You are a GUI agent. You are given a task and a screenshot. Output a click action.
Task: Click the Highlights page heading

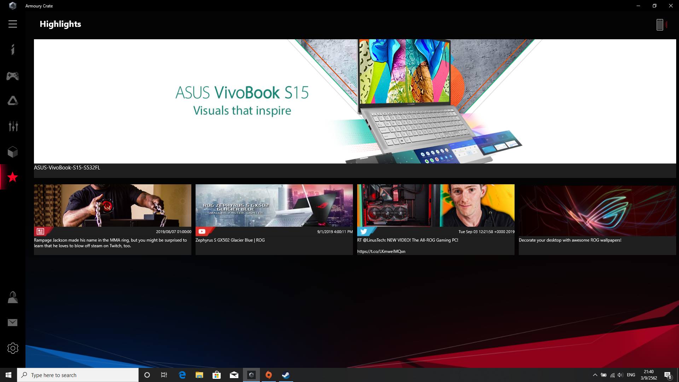click(60, 24)
